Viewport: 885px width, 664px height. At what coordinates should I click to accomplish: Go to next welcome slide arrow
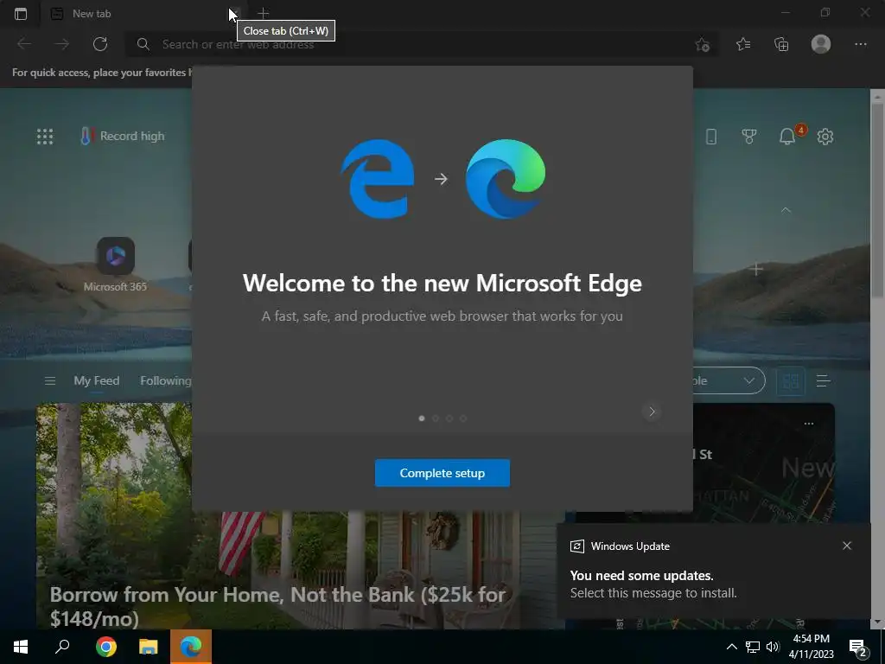click(652, 412)
